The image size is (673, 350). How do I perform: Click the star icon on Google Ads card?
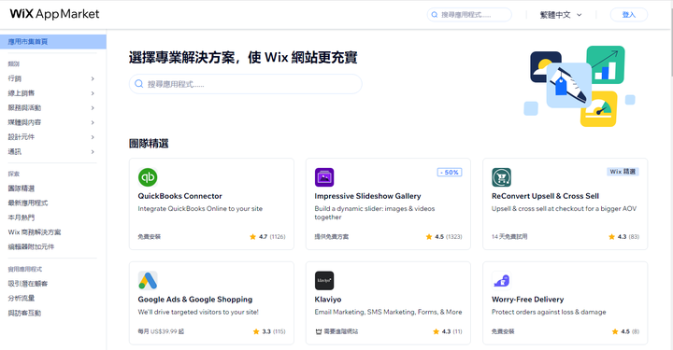pos(256,331)
